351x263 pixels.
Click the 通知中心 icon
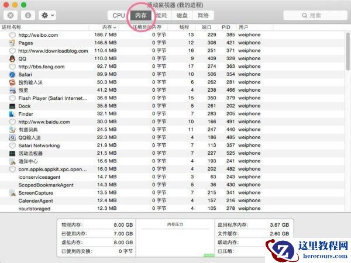point(12,161)
